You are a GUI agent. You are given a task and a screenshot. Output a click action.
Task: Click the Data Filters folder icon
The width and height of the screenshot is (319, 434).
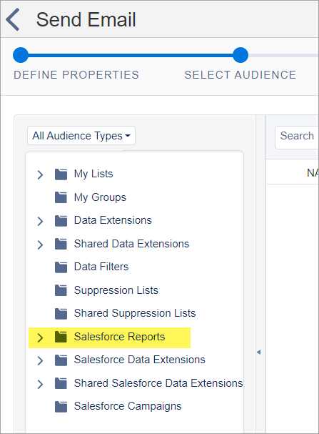(61, 267)
